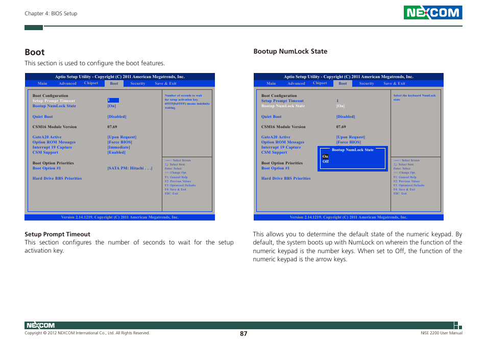The height and width of the screenshot is (343, 487).
Task: Open Hard Drive BBS Priorities in right screen
Action: tap(286, 179)
